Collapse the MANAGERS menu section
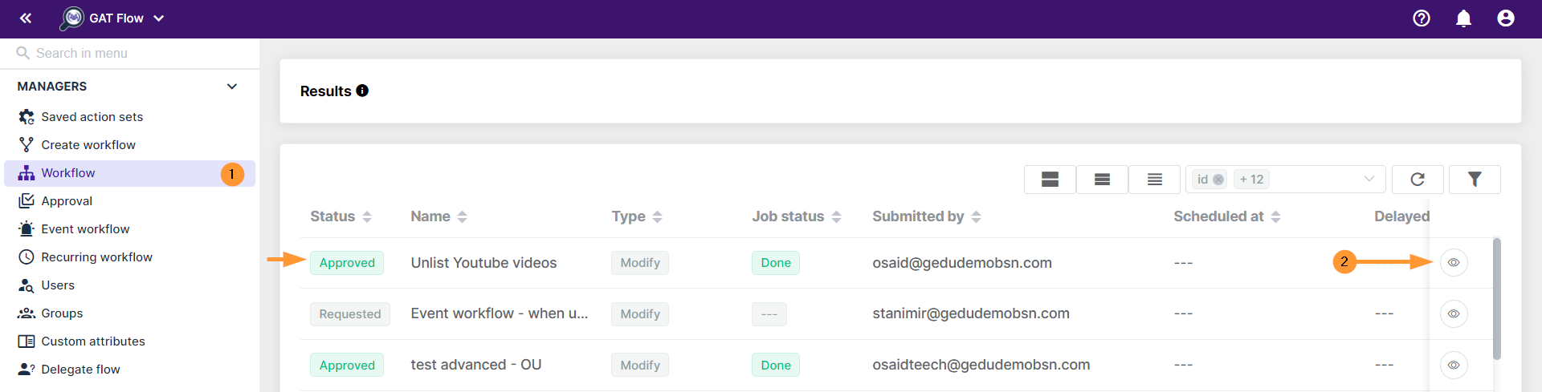Viewport: 1542px width, 392px height. pos(232,87)
